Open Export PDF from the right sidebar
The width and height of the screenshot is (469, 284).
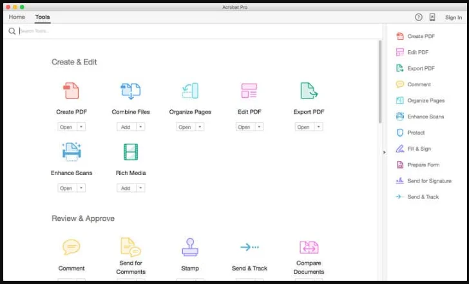(x=416, y=68)
